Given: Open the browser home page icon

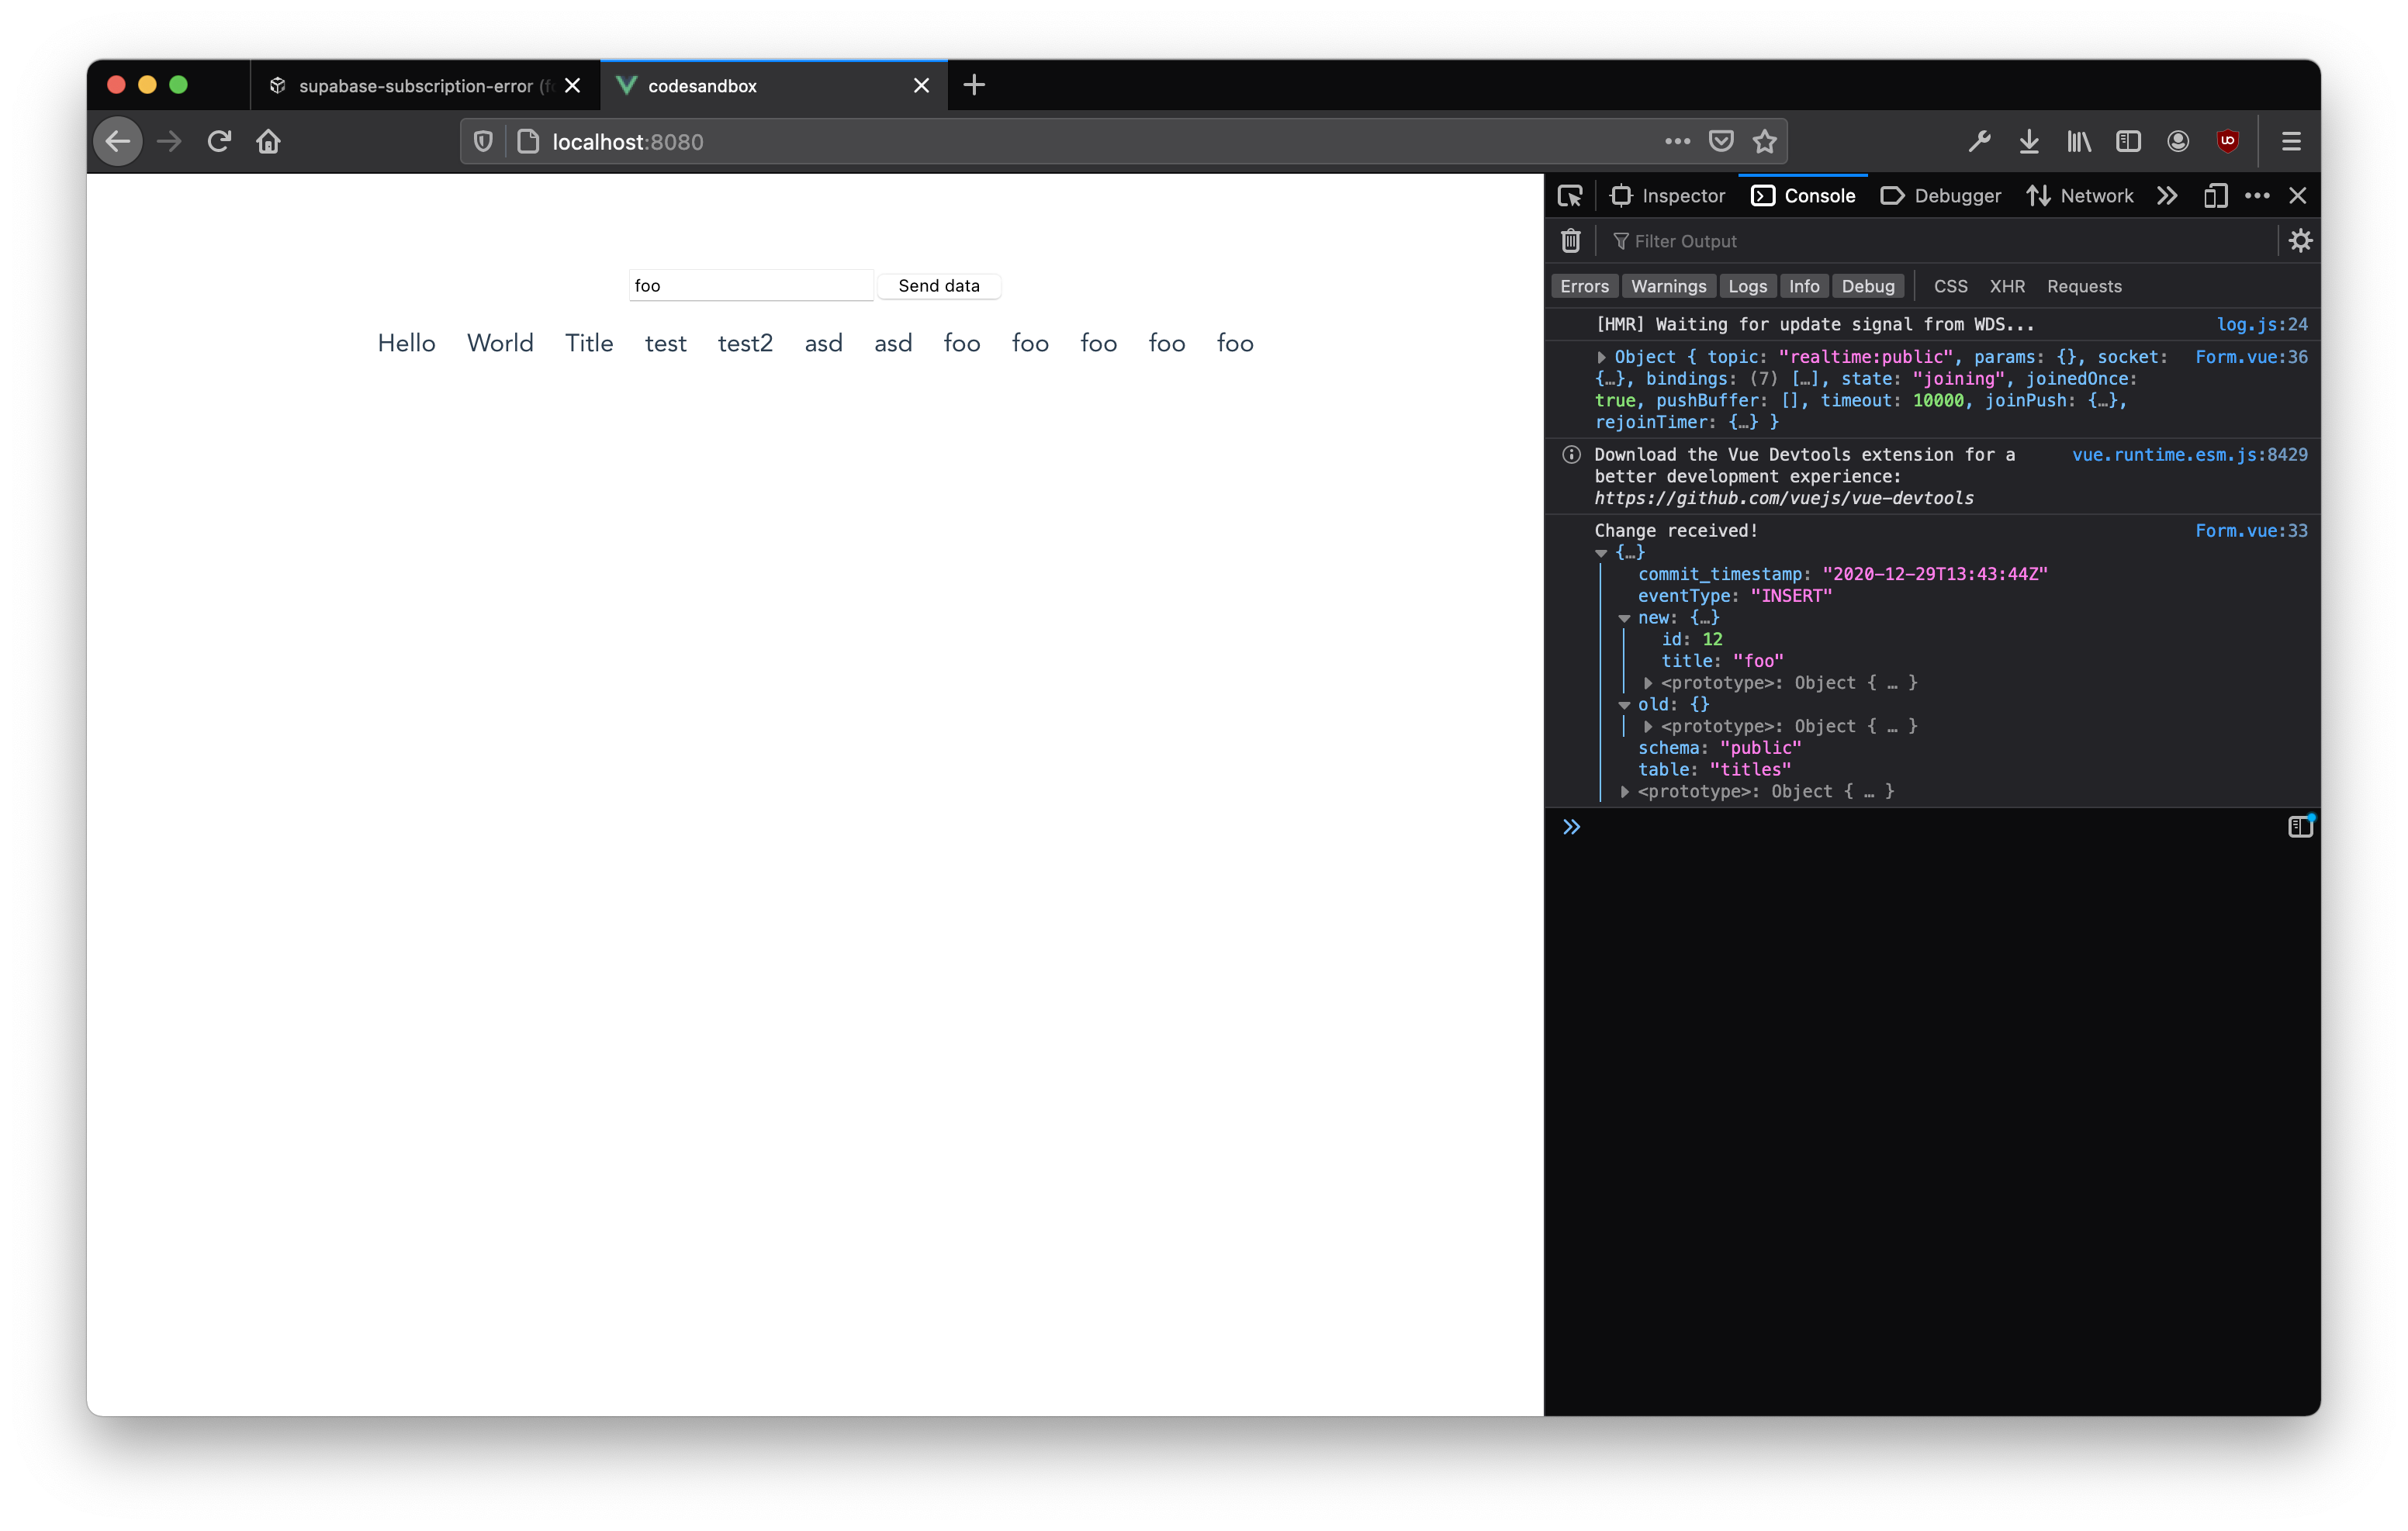Looking at the screenshot, I should coord(268,142).
